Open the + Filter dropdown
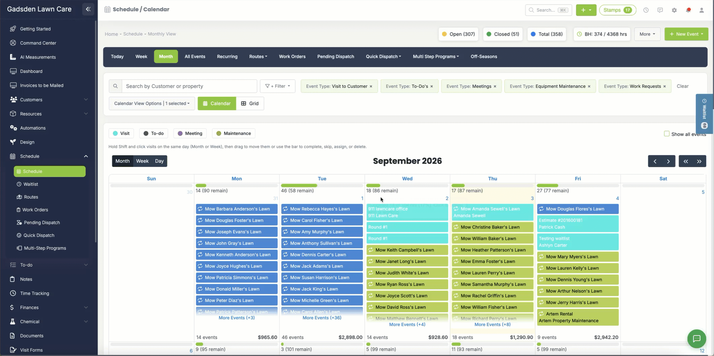The height and width of the screenshot is (356, 714). pyautogui.click(x=277, y=86)
